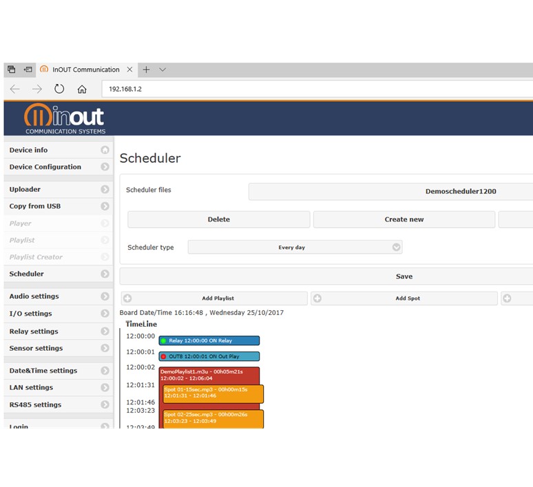
Task: Click the arrow icon beside Device info
Action: 105,150
